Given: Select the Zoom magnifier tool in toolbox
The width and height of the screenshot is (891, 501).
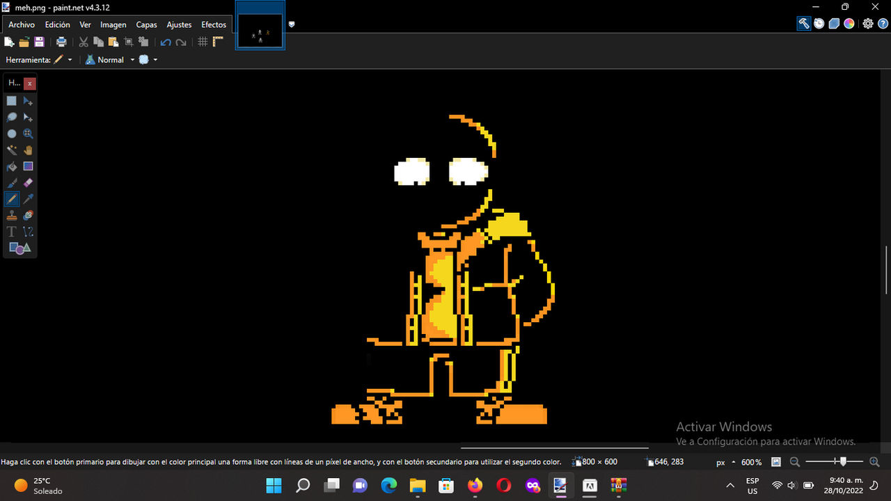Looking at the screenshot, I should 28,134.
